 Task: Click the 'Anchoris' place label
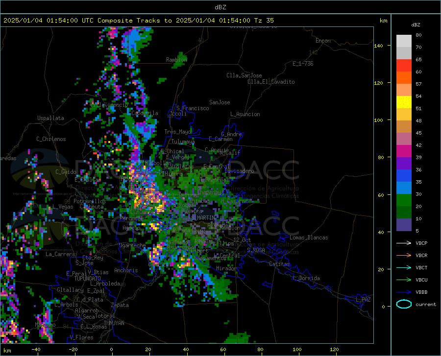[126, 270]
